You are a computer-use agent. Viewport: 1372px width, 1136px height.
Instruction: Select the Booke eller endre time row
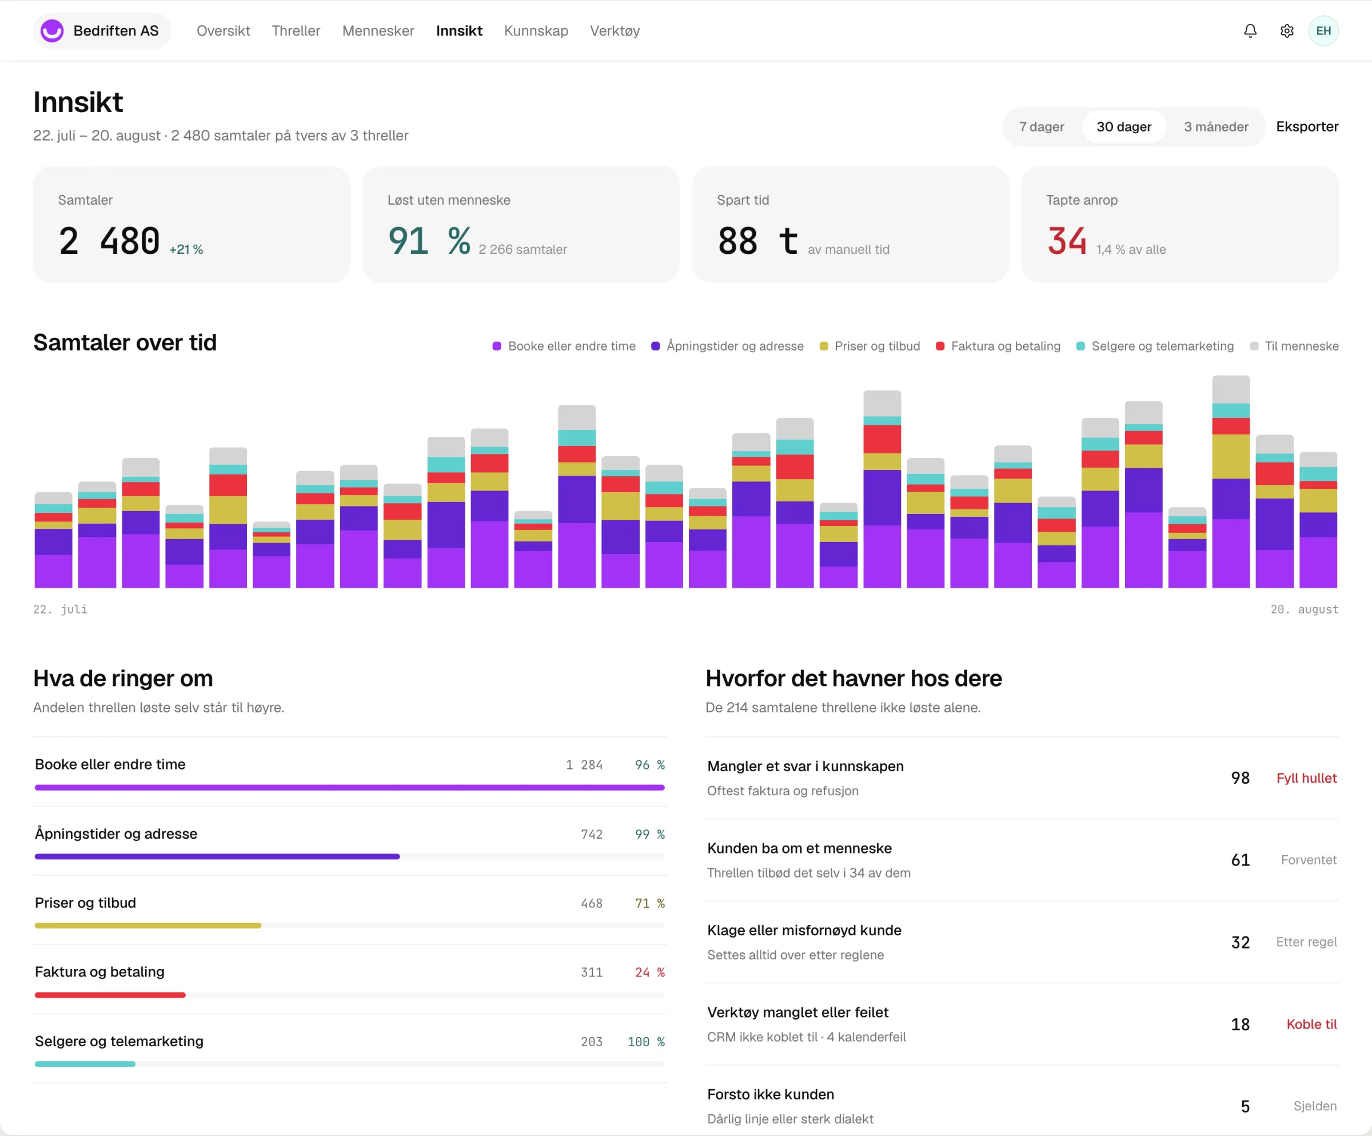point(349,772)
